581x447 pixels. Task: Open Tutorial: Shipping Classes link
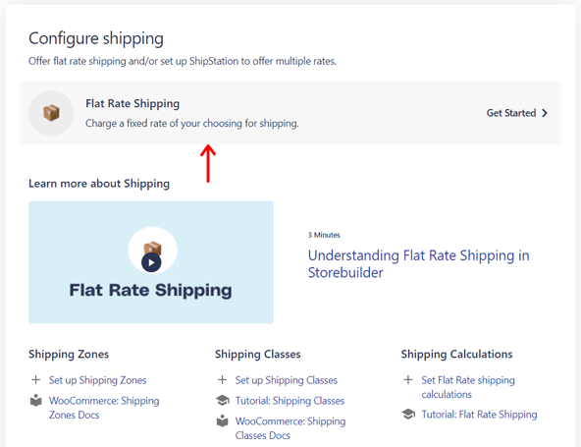click(x=290, y=401)
